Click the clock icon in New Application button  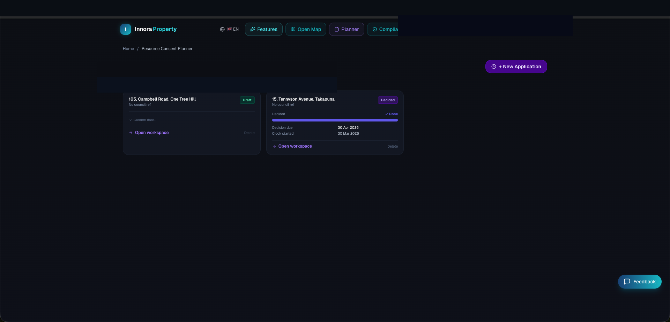click(x=494, y=66)
